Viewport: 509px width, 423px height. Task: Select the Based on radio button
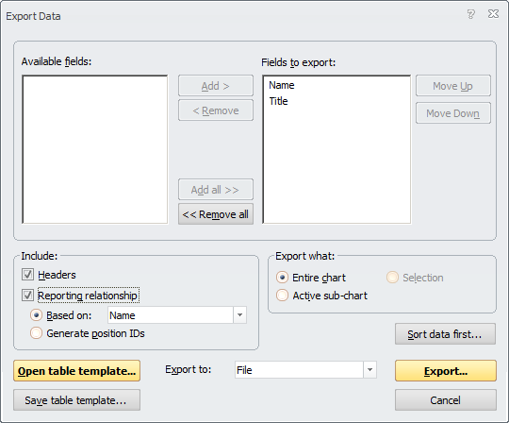[36, 315]
